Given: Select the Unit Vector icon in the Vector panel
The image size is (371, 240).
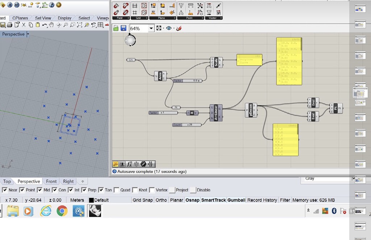Looking at the screenshot, I should [218, 5].
